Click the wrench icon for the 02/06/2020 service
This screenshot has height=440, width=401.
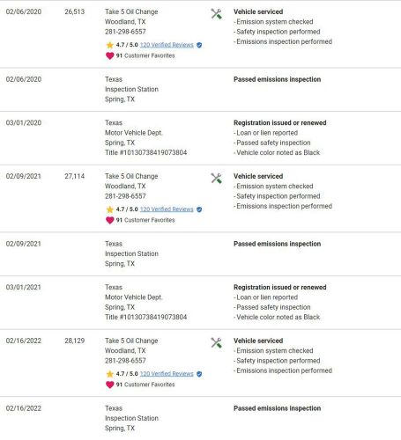click(217, 13)
